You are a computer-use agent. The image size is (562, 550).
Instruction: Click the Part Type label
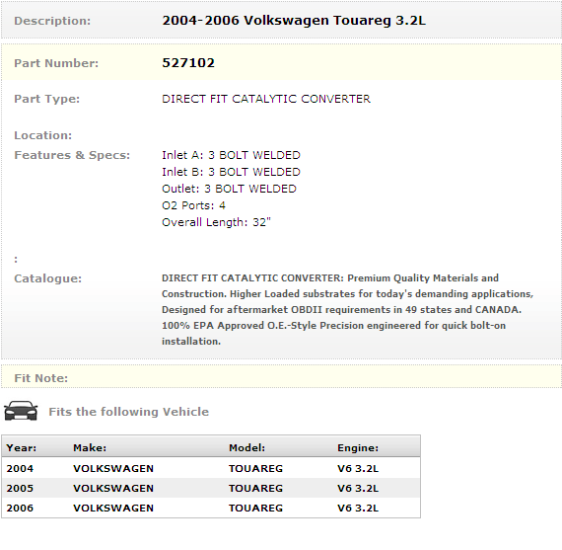[47, 99]
